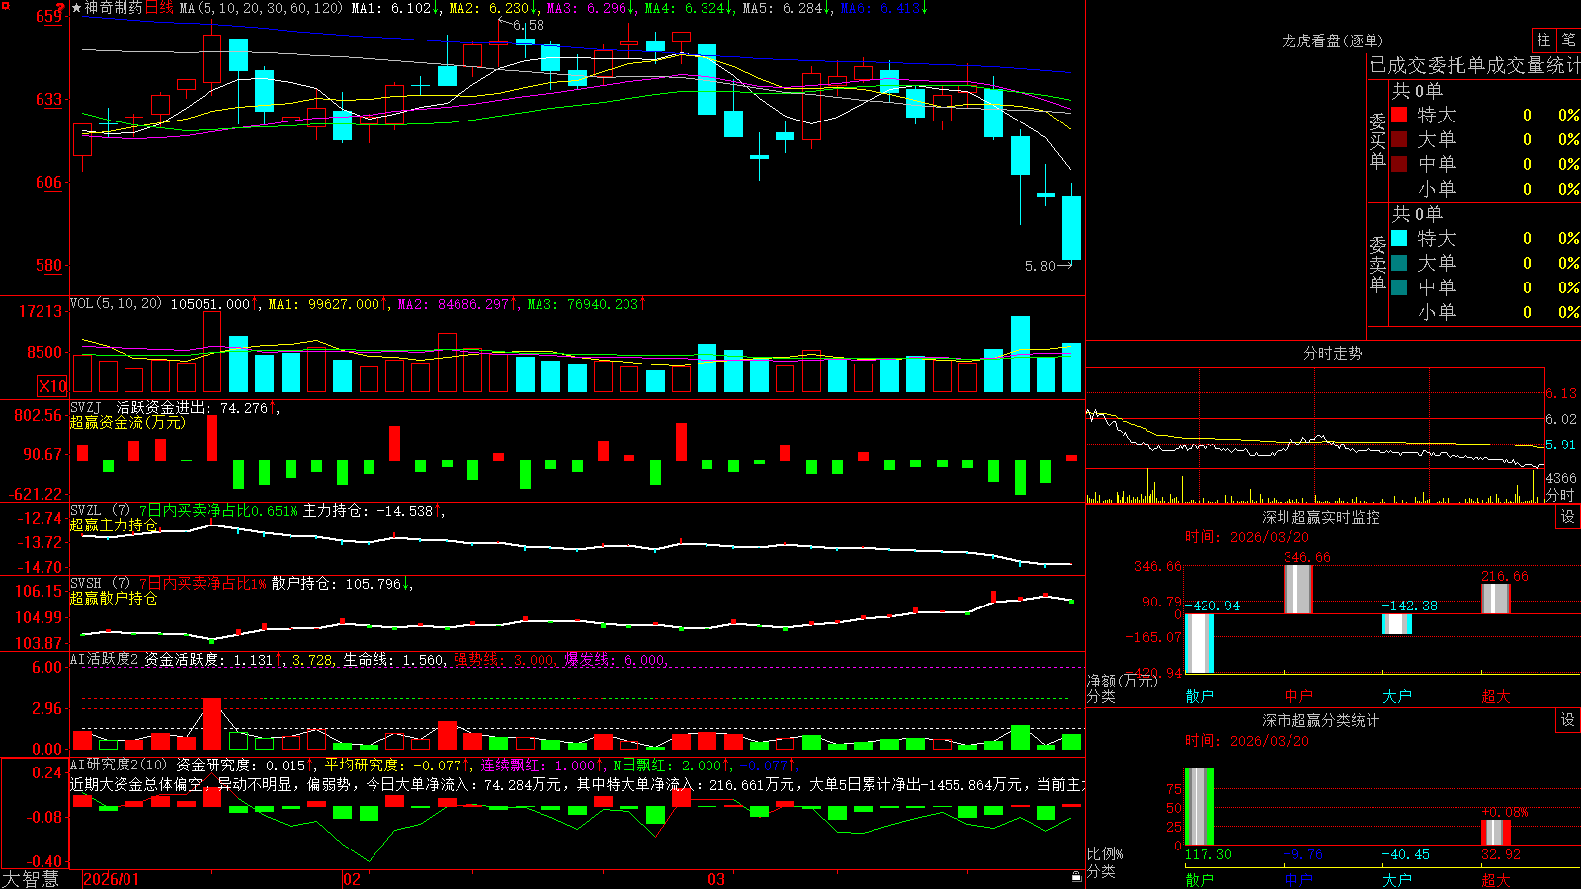Click the MA(5,10,20,30,60,120) indicator parameters

[261, 8]
